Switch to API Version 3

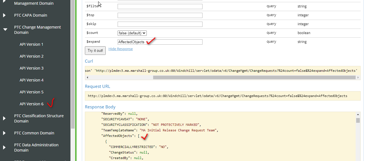point(31,68)
